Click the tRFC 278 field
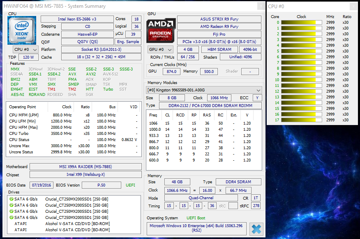This screenshot has height=239, width=360. click(x=256, y=205)
